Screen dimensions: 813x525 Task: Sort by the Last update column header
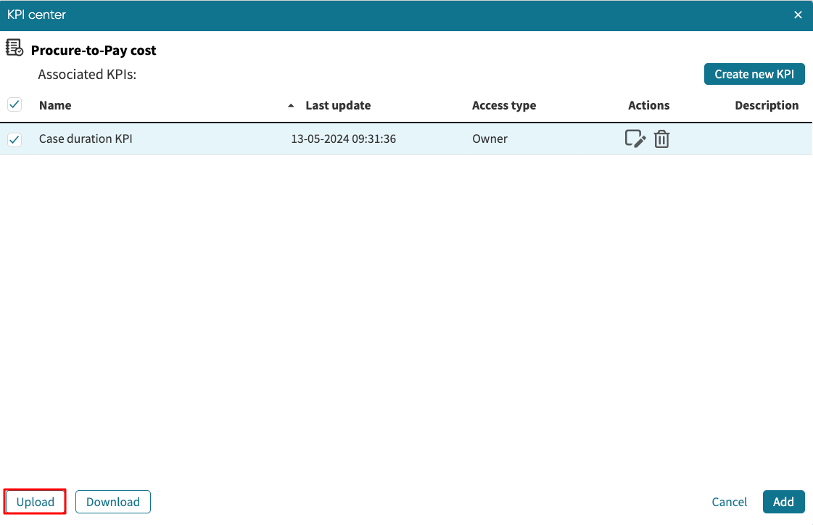click(x=338, y=106)
